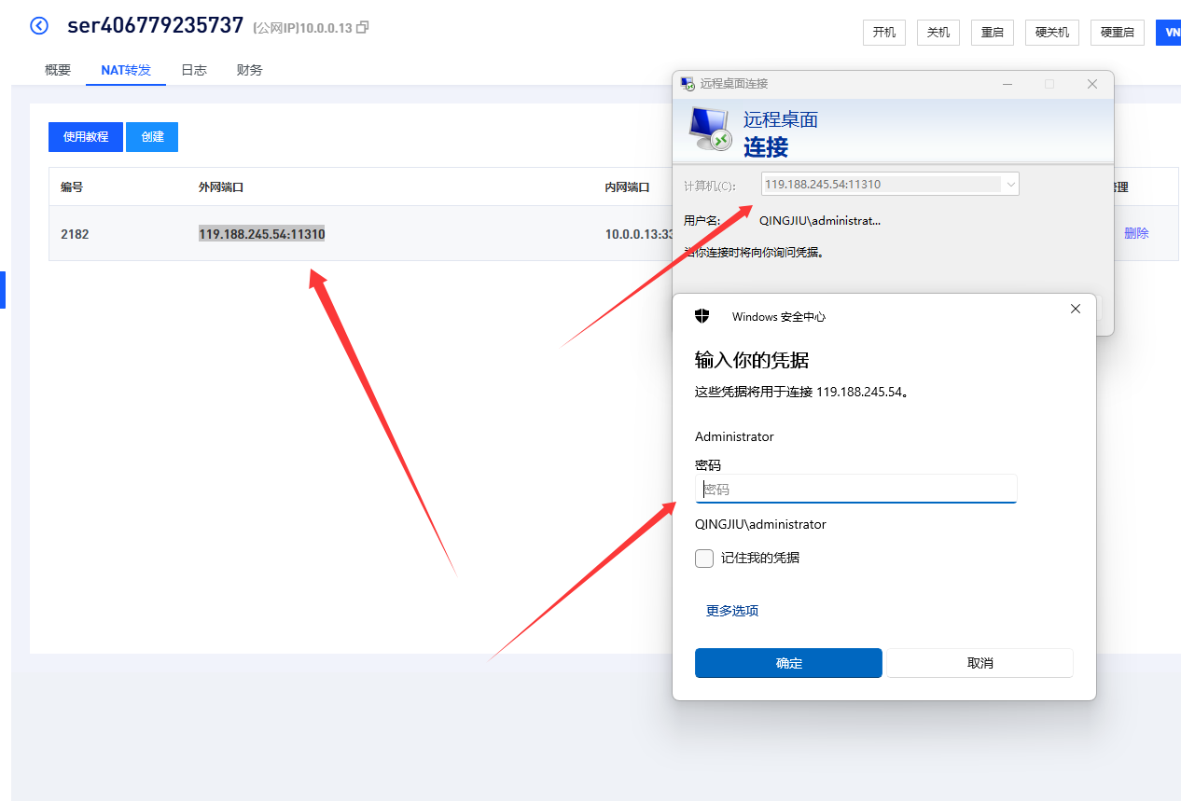Expand the 计算机 address dropdown
1181x801 pixels.
click(x=1009, y=185)
